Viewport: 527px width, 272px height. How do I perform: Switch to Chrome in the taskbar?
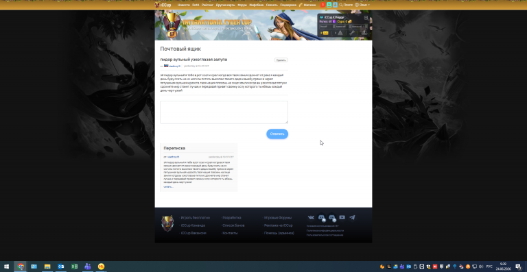point(21,267)
